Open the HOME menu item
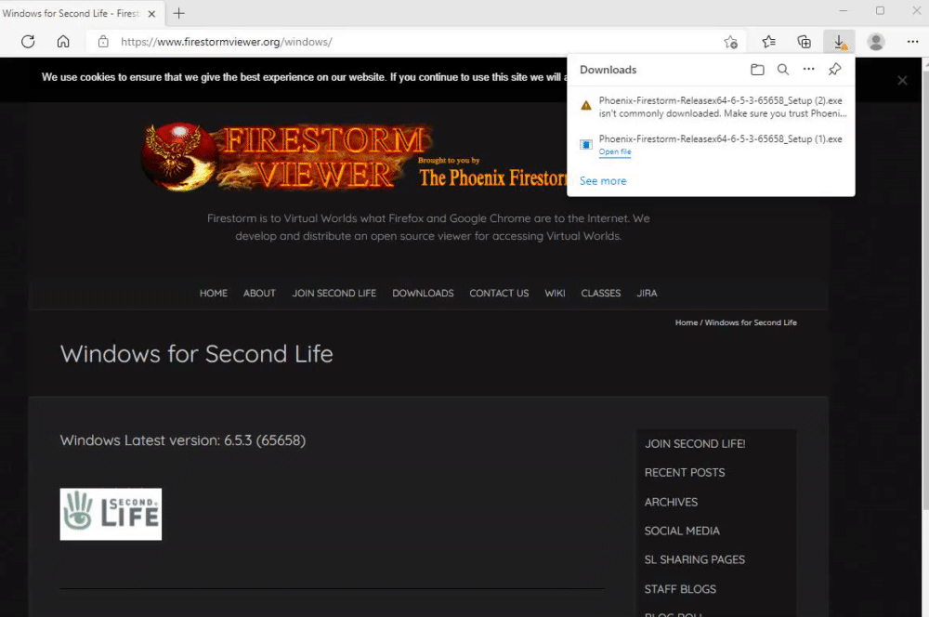 (x=214, y=293)
